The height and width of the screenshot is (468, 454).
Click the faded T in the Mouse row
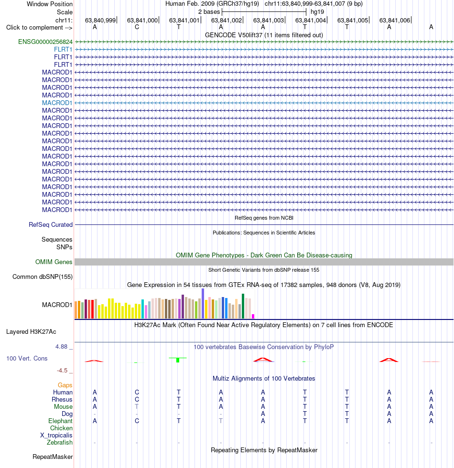[x=137, y=406]
